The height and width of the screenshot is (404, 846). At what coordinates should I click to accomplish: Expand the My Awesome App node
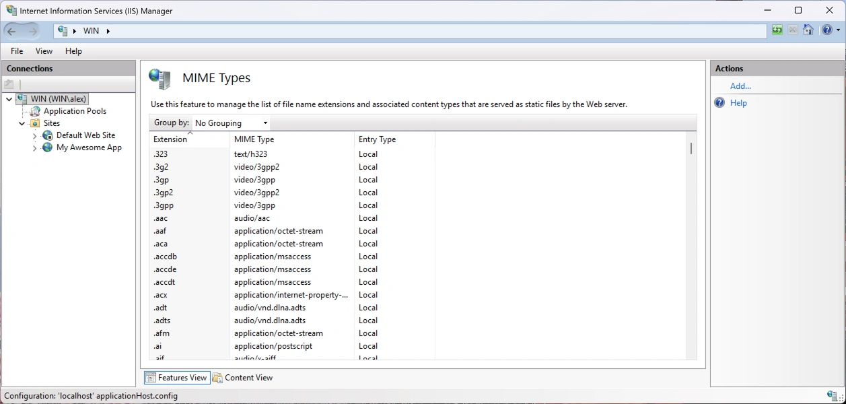point(35,147)
